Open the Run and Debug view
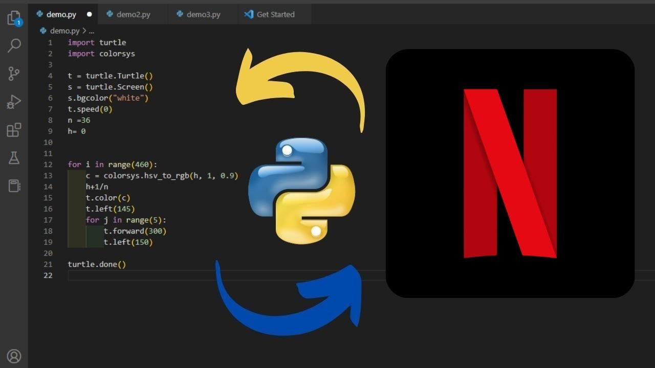 pyautogui.click(x=14, y=102)
